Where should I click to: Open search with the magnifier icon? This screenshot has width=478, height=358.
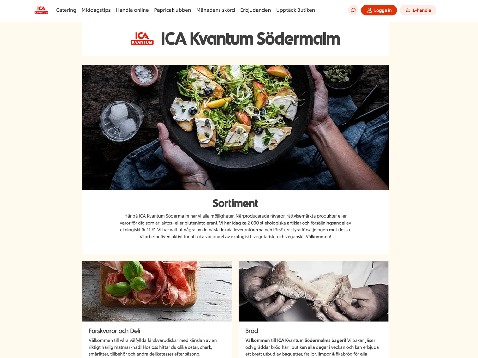coord(353,10)
